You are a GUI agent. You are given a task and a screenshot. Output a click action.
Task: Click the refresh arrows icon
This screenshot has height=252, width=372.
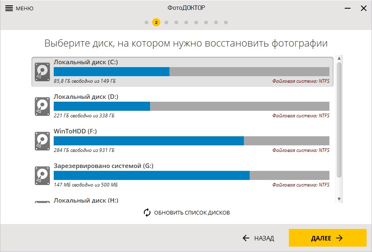(147, 212)
